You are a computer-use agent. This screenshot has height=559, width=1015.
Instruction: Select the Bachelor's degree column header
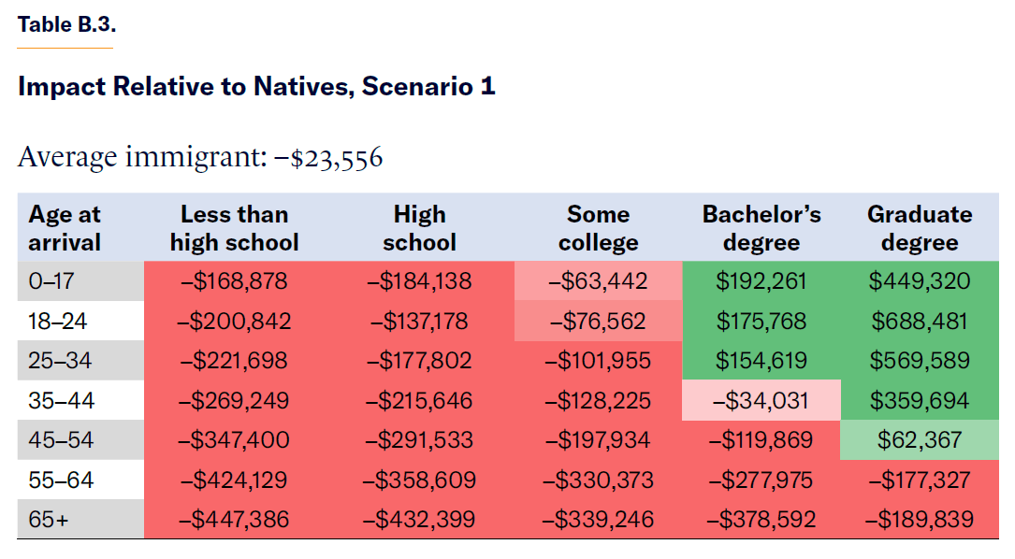click(761, 228)
